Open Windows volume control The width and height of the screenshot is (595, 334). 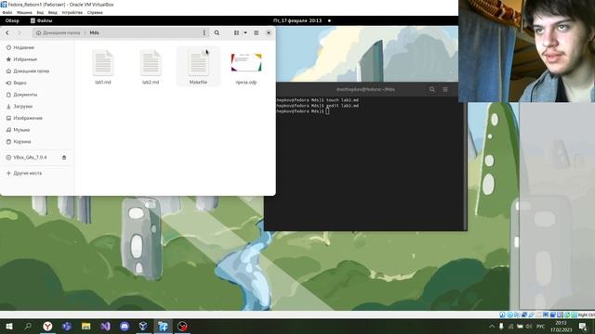[529, 326]
